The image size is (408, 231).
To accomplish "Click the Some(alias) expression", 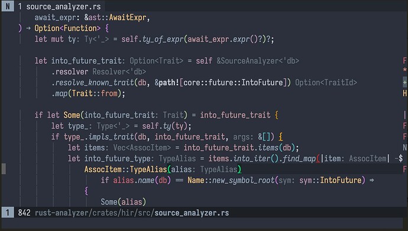I will pyautogui.click(x=124, y=202).
